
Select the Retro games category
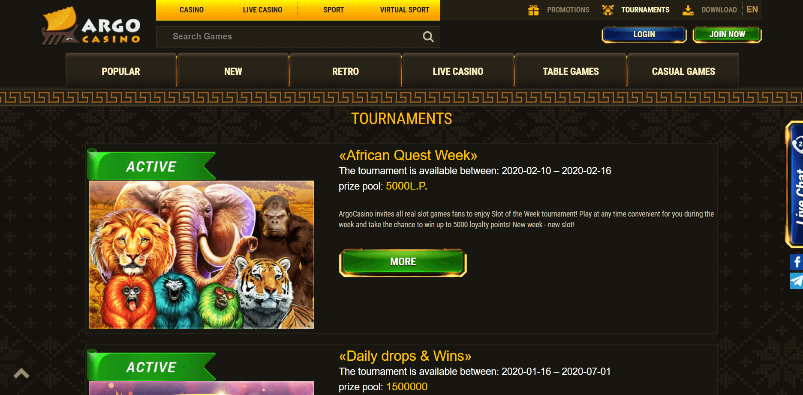[346, 71]
